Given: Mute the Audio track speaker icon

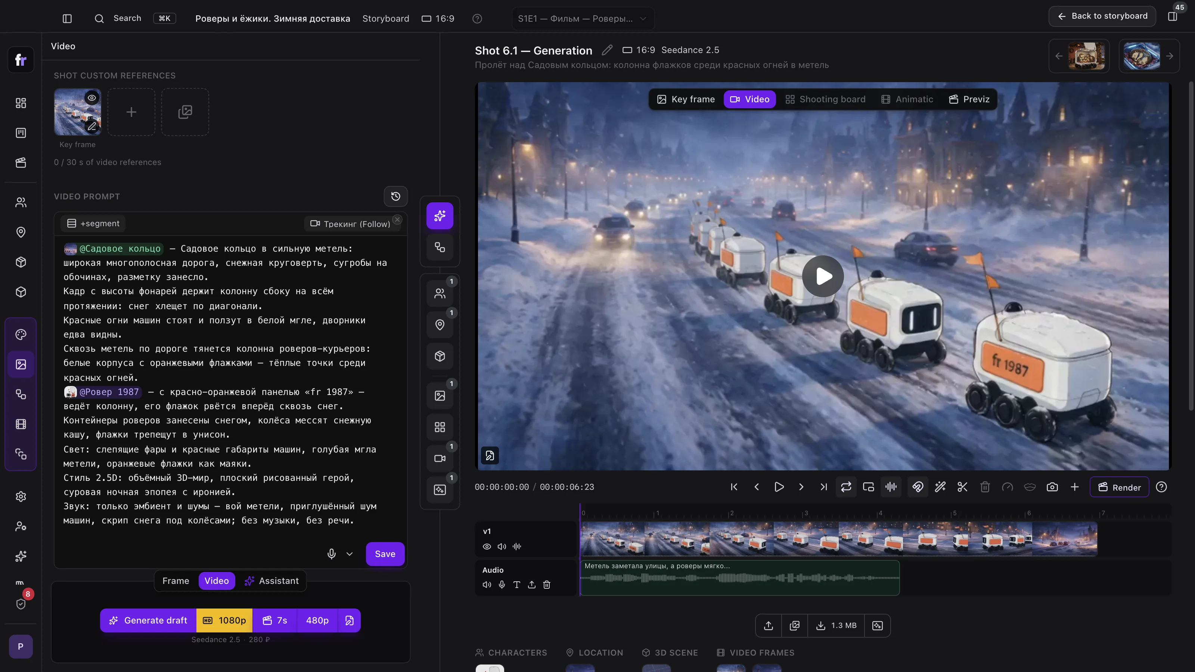Looking at the screenshot, I should pos(487,585).
